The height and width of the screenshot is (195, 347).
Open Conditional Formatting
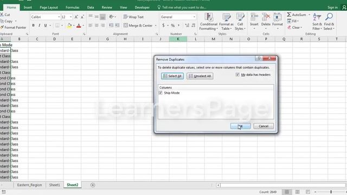(x=208, y=22)
